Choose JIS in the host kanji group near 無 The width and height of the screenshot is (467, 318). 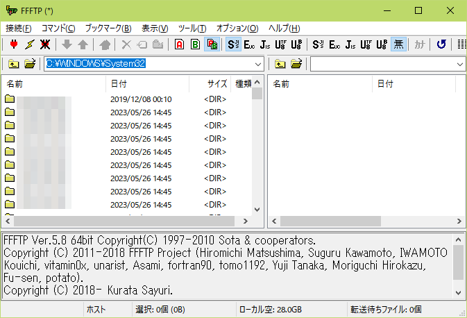(x=350, y=44)
